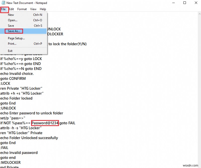This screenshot has height=168, width=201.
Task: Click the text 'Password@1234' in the script
Action: coord(45,123)
